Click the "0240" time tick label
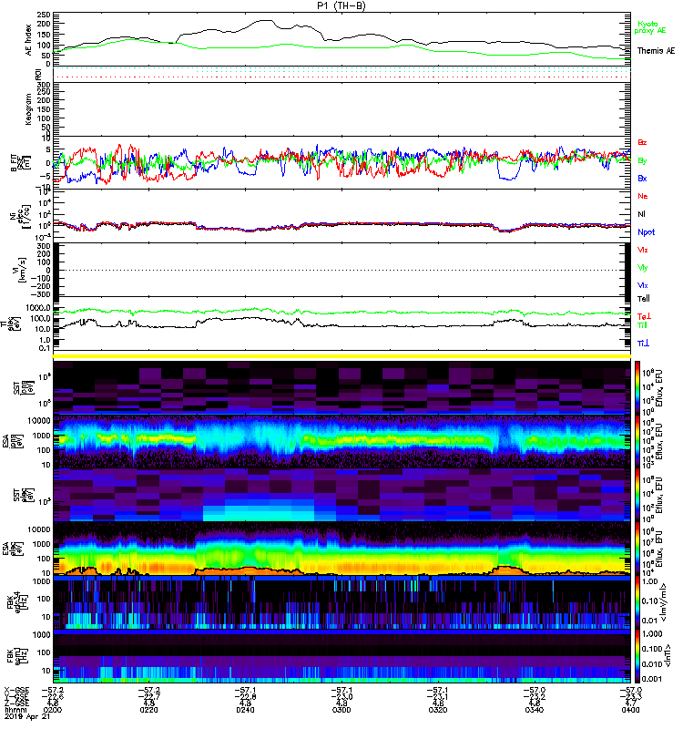Screen dimensions: 683x729 point(245,710)
